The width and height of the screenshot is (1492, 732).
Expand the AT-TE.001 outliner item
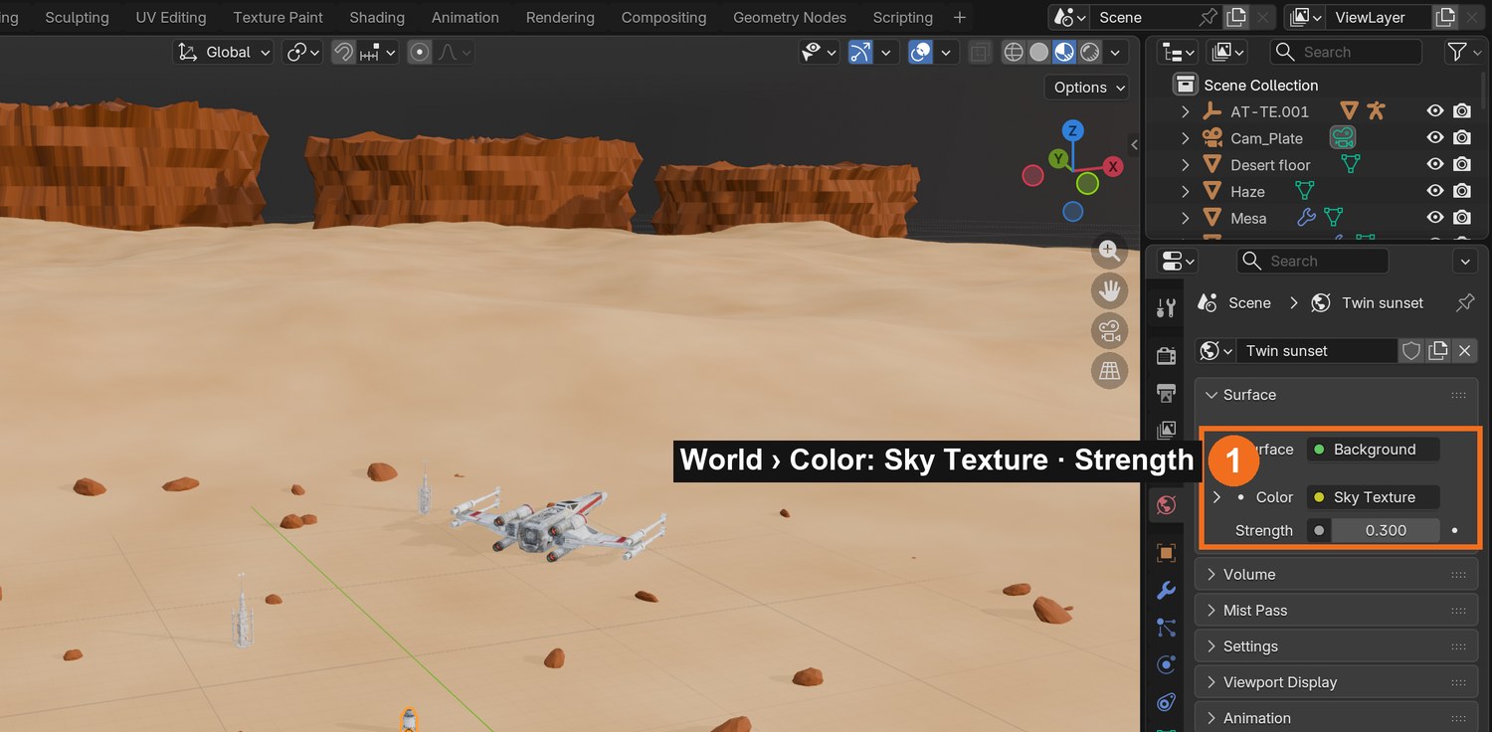[x=1185, y=111]
